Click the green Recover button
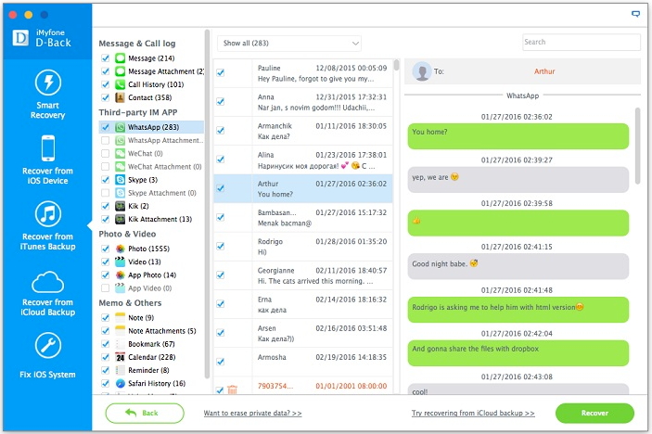Image resolution: width=652 pixels, height=434 pixels. tap(594, 413)
